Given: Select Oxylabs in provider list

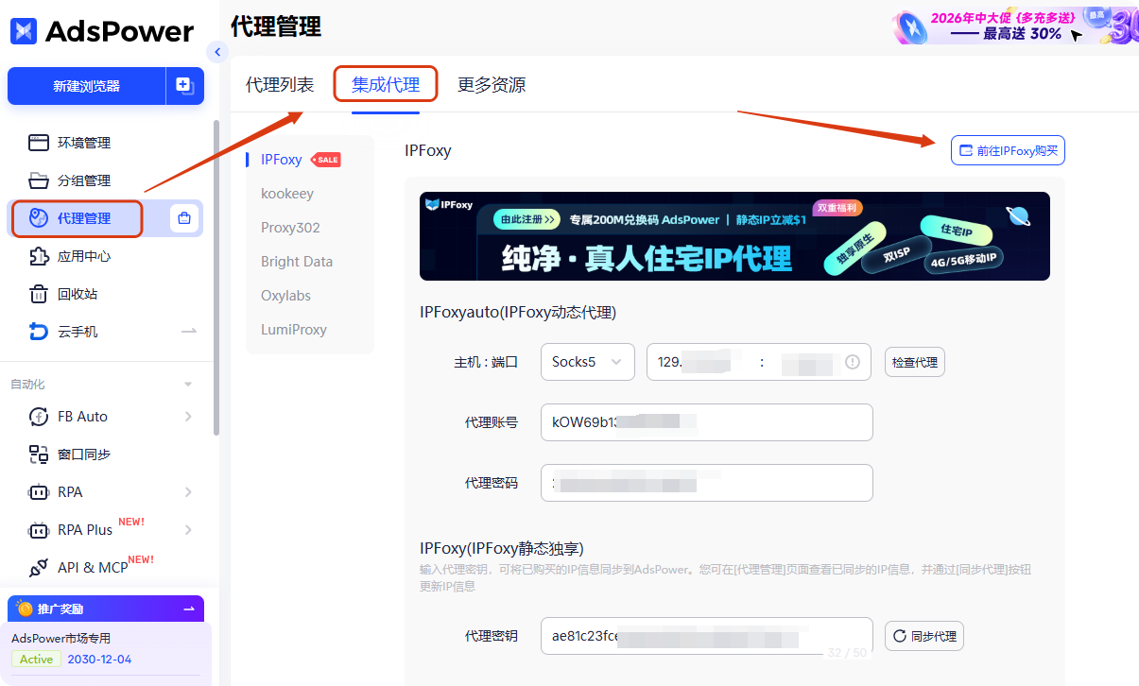Looking at the screenshot, I should pos(285,296).
